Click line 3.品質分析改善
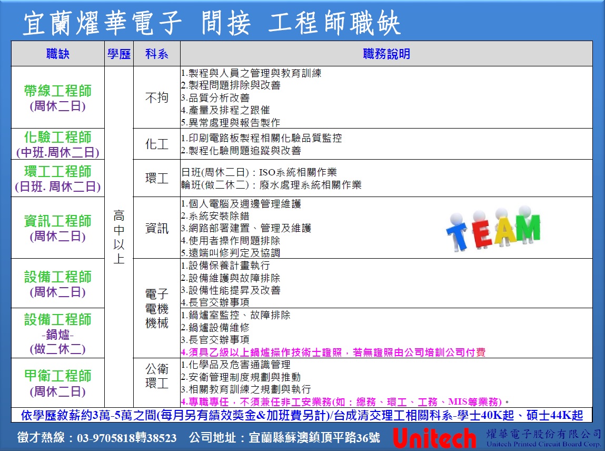Image resolution: width=605 pixels, height=451 pixels. point(215,97)
